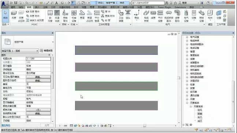
Task: Open the Revit application menu button
Action: [4, 4]
